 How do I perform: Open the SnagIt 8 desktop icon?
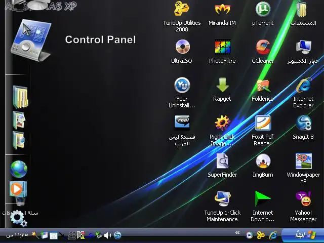pyautogui.click(x=303, y=123)
